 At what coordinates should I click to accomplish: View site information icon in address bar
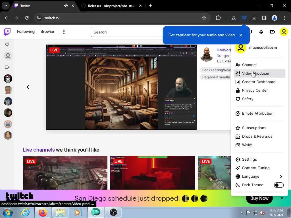click(39, 18)
